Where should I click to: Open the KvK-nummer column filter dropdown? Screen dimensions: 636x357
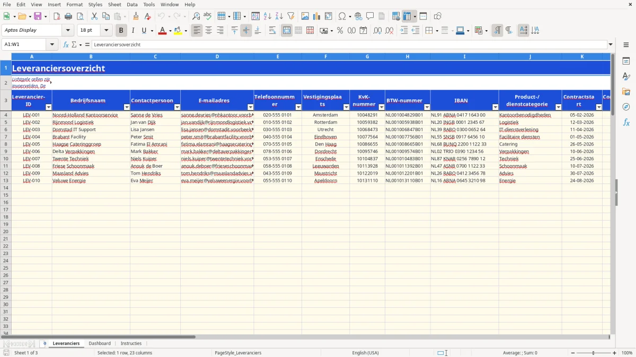382,107
